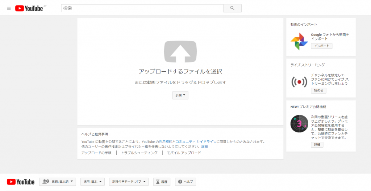371x191 pixels.
Task: Click the インポート button
Action: [x=321, y=46]
